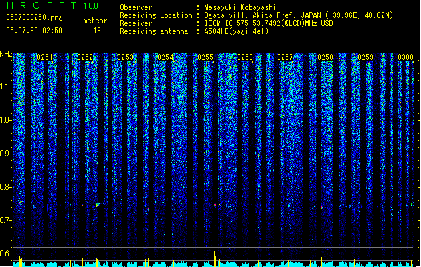The height and width of the screenshot is (267, 421).
Task: Click the 0.9 kHz axis tick label
Action: tap(5, 154)
